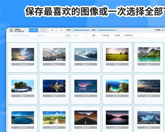Image resolution: width=165 pixels, height=132 pixels.
Task: Click the URL filter input field
Action: (21, 35)
